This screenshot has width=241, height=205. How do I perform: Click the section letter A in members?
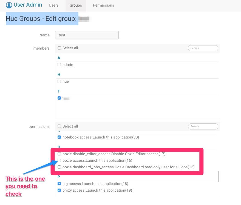pos(59,58)
